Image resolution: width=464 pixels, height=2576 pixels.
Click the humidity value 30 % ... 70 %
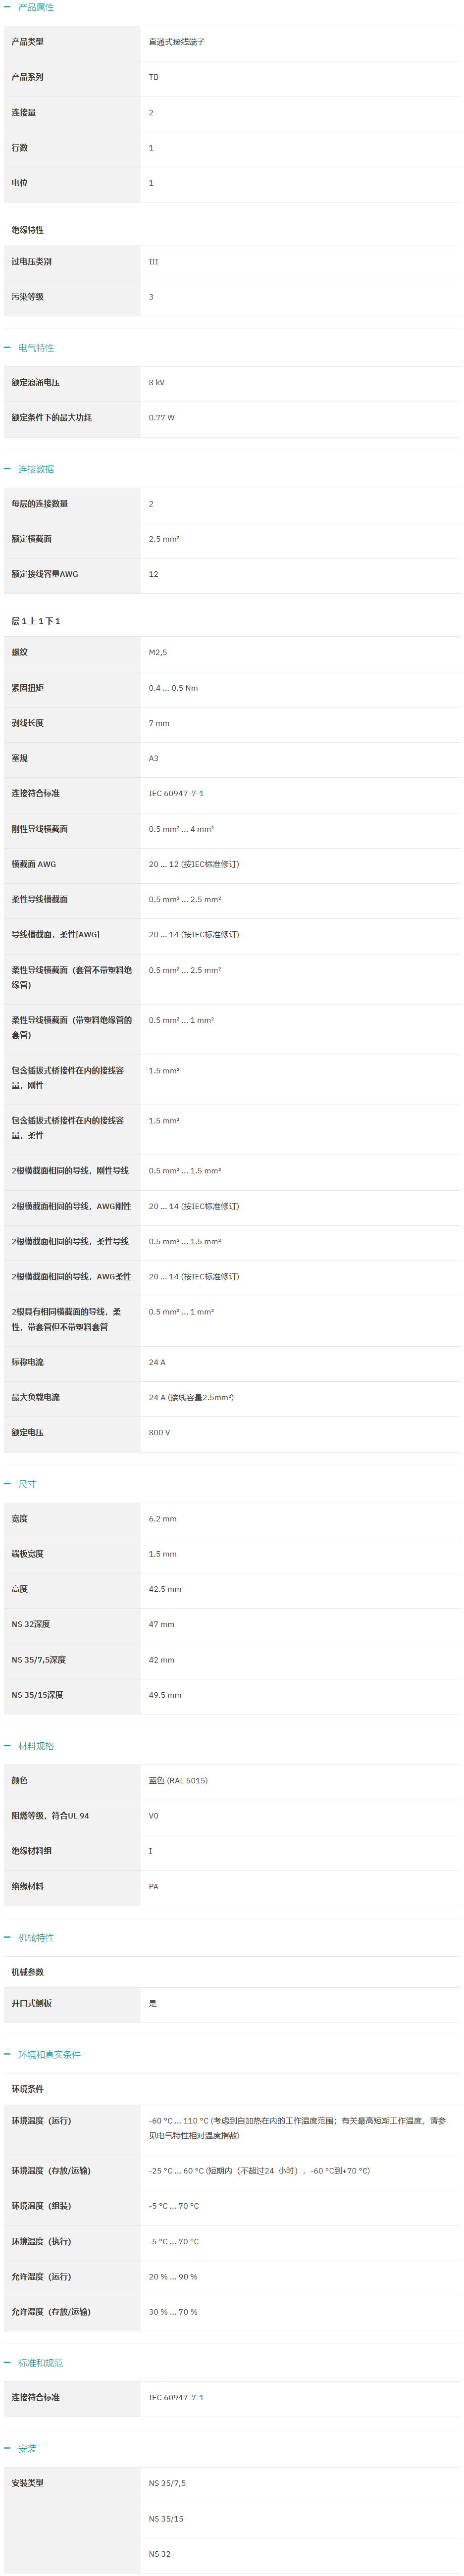[174, 2312]
